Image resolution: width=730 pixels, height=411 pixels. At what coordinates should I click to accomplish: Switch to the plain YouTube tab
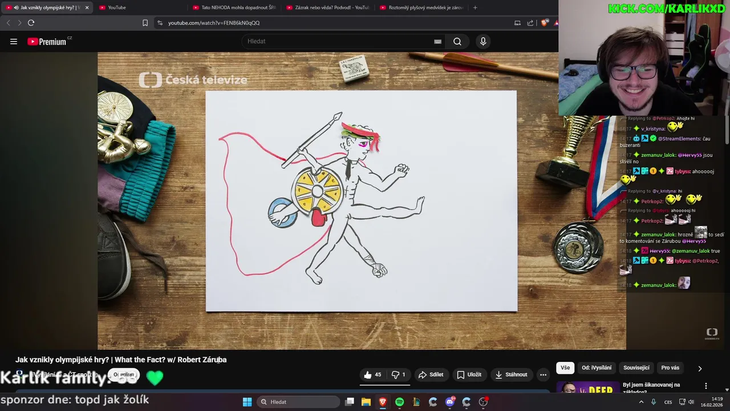click(x=140, y=7)
